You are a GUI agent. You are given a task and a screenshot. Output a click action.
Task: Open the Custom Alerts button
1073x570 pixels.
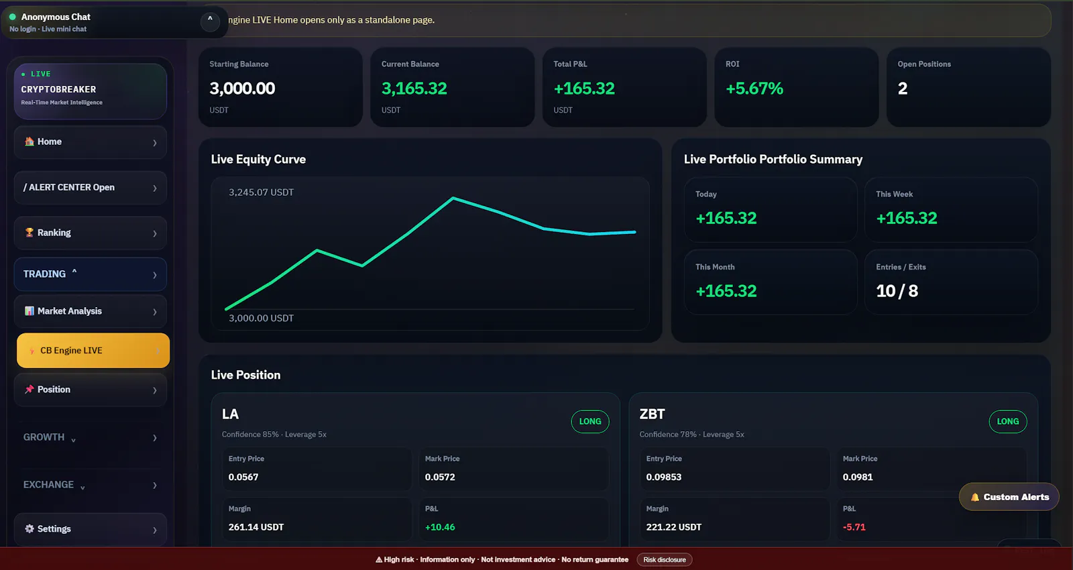coord(1009,497)
